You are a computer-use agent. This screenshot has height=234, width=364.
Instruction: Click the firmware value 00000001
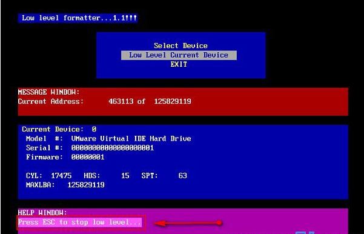click(x=88, y=158)
